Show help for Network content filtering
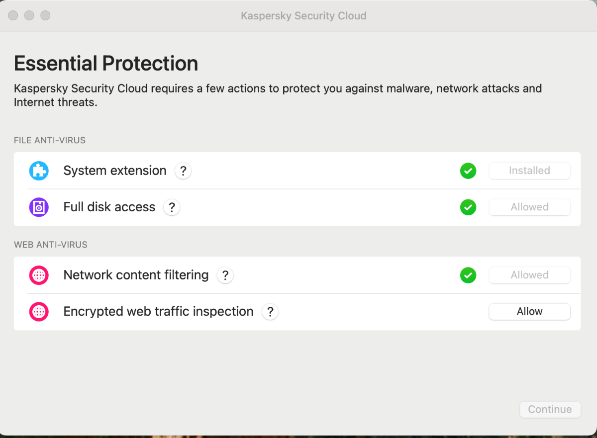This screenshot has height=438, width=597. coord(225,275)
